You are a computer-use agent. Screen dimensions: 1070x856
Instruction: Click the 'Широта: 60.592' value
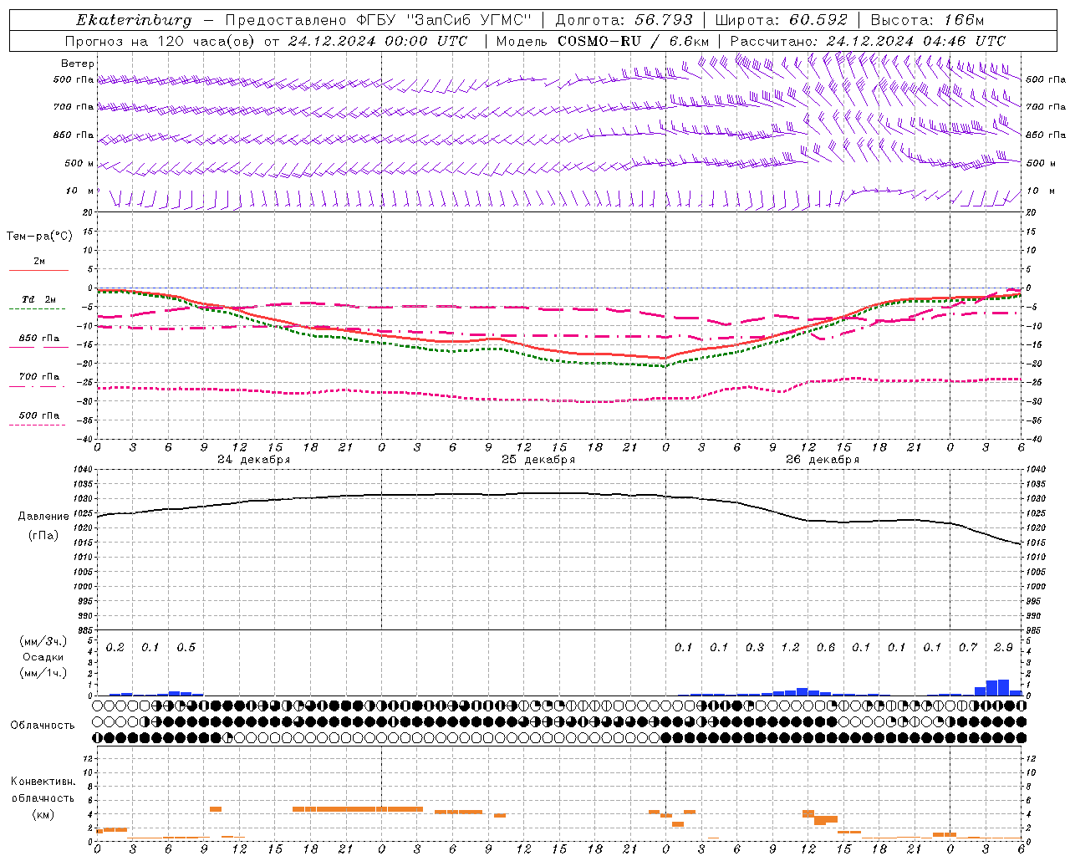click(781, 20)
